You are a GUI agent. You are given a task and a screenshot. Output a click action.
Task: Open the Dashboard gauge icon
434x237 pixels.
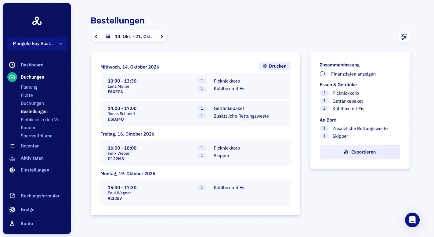point(12,65)
